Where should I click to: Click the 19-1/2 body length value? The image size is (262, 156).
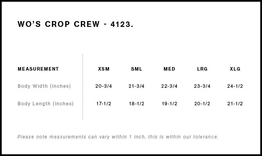169,104
